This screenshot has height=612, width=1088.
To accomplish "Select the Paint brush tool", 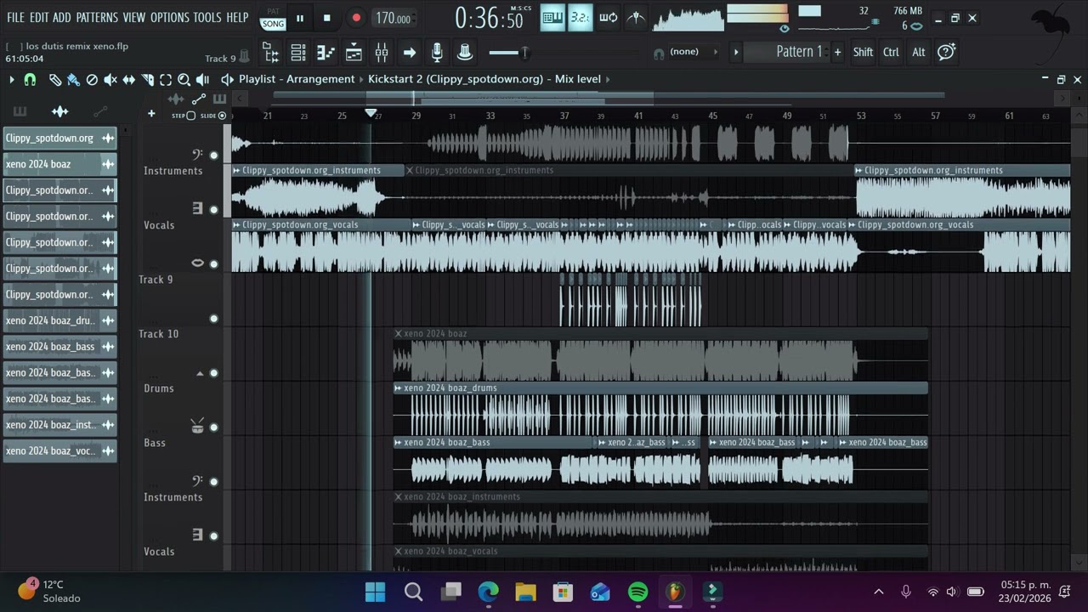I will (x=73, y=79).
